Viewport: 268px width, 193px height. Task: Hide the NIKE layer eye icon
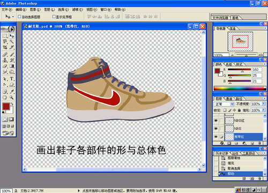(x=216, y=129)
